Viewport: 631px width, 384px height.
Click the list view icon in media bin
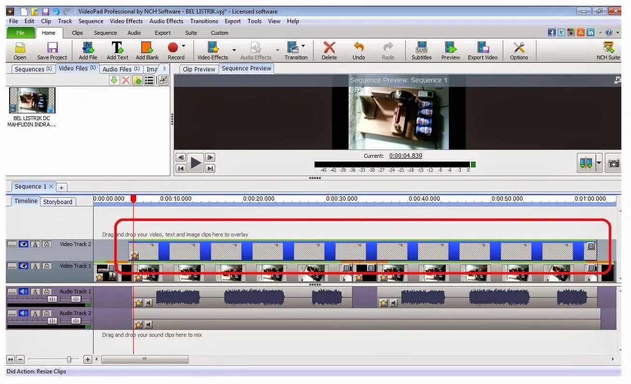pos(149,80)
